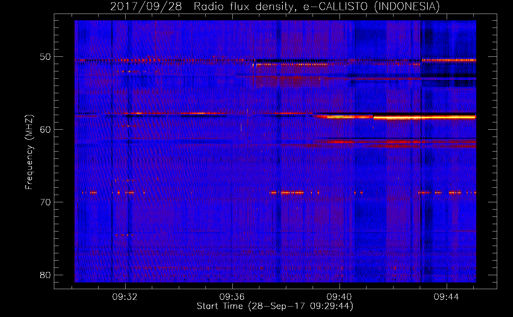Click the bright yellow emission band near 58 MHz
Screen dimensions: 513x317
pos(425,117)
